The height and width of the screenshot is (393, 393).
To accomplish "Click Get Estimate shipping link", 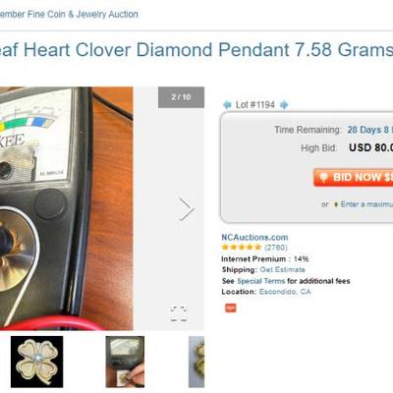I will pos(282,270).
